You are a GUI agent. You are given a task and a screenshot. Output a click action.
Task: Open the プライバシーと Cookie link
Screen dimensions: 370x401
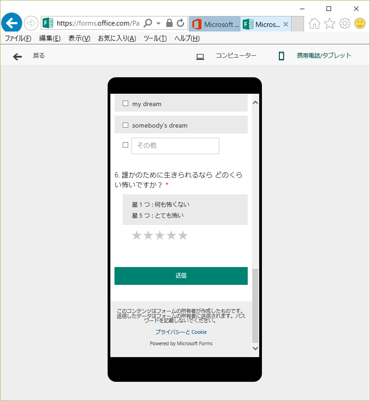click(181, 332)
